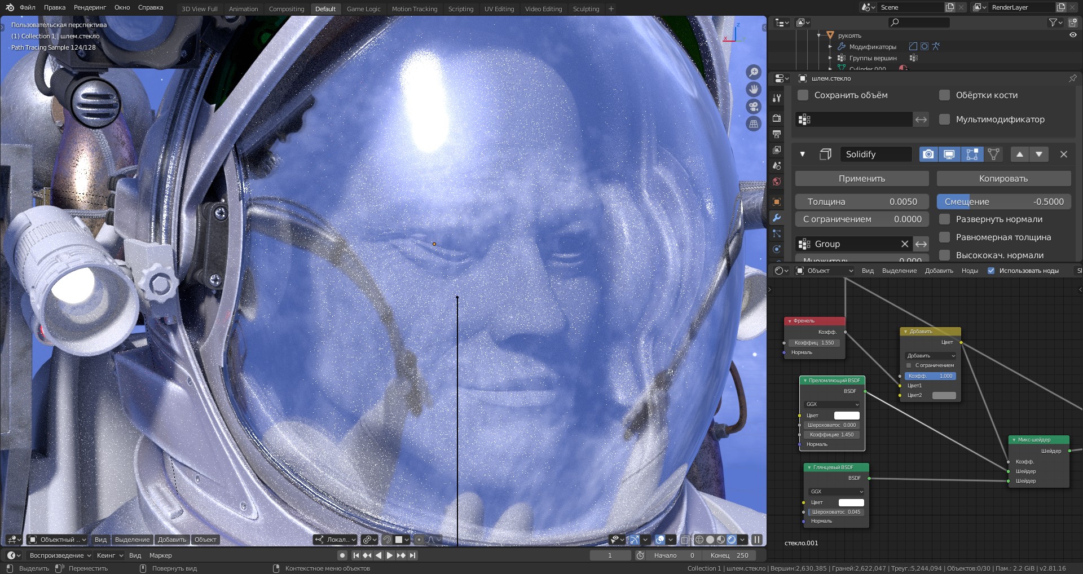Image resolution: width=1083 pixels, height=574 pixels.
Task: Open the Объектный mode dropdown
Action: tap(58, 540)
